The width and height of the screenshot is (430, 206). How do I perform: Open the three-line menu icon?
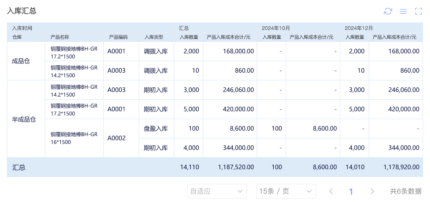(x=403, y=11)
